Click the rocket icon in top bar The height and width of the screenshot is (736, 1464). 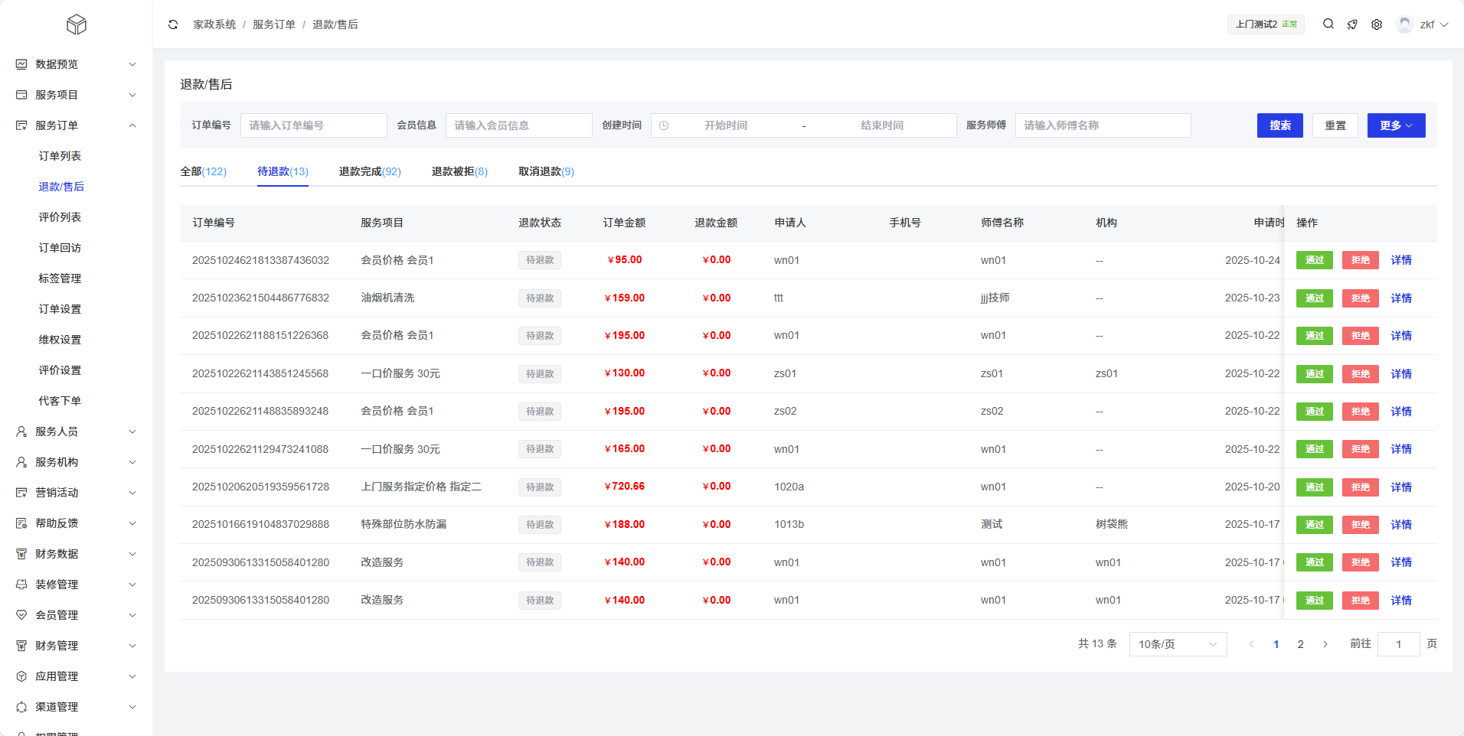pos(1352,24)
